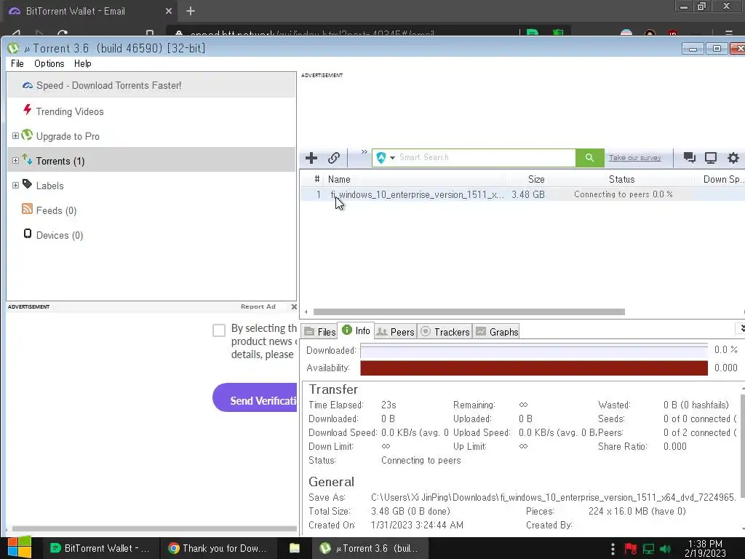Open search provider shield dropdown
This screenshot has width=745, height=559.
pyautogui.click(x=386, y=158)
